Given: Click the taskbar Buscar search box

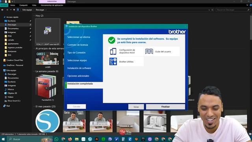Looking at the screenshot, I should pos(30,139).
